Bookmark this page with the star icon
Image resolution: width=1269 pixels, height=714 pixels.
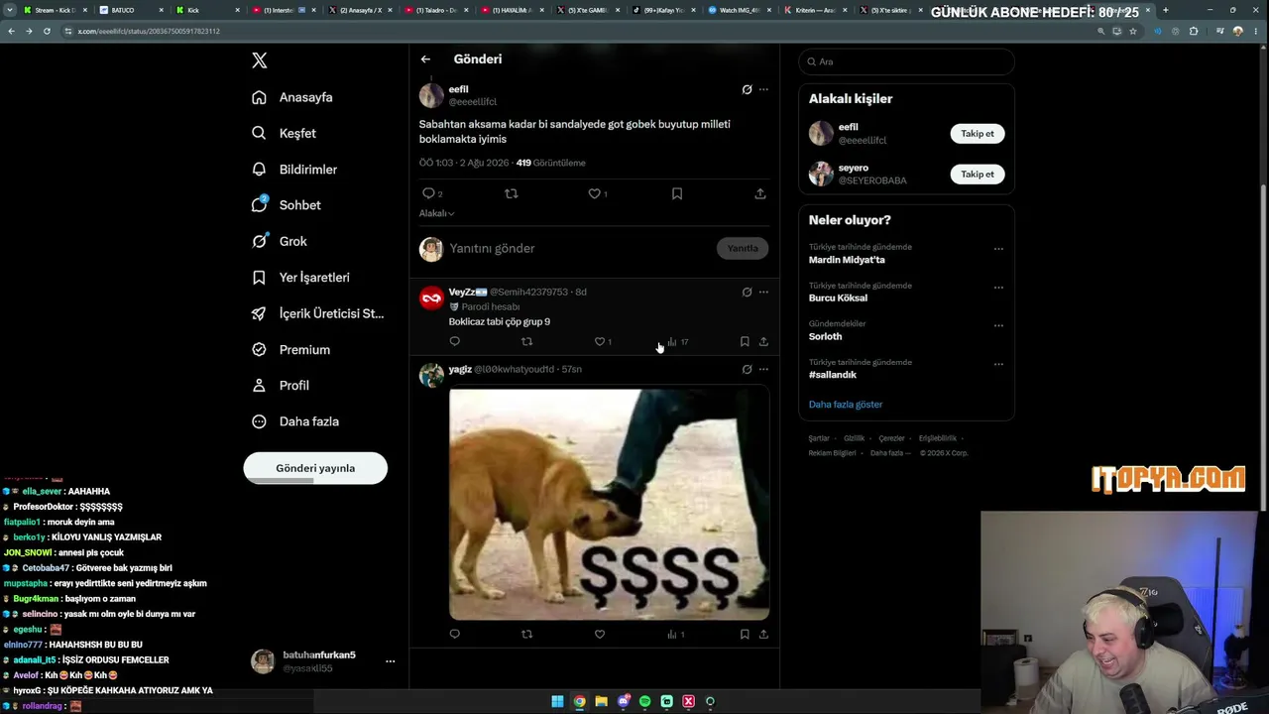[x=1133, y=31]
